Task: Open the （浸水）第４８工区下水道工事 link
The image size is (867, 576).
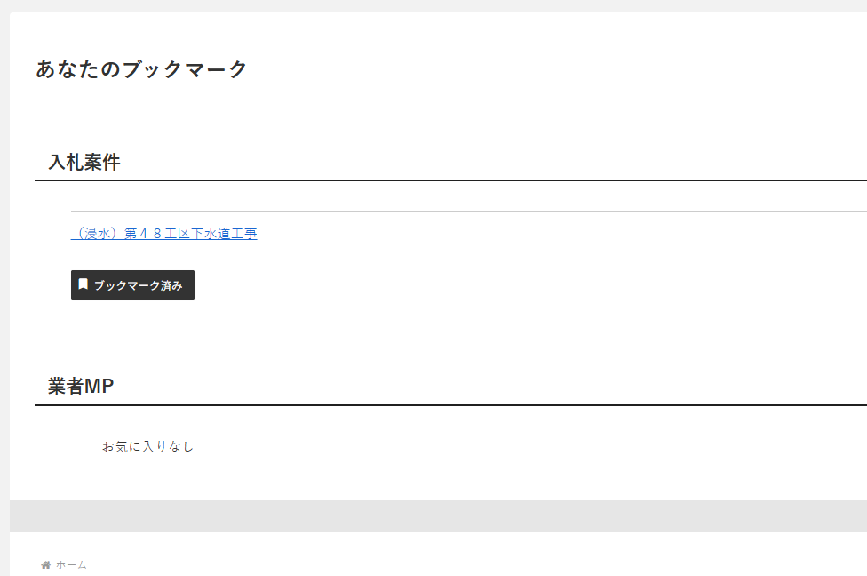Action: pyautogui.click(x=163, y=234)
